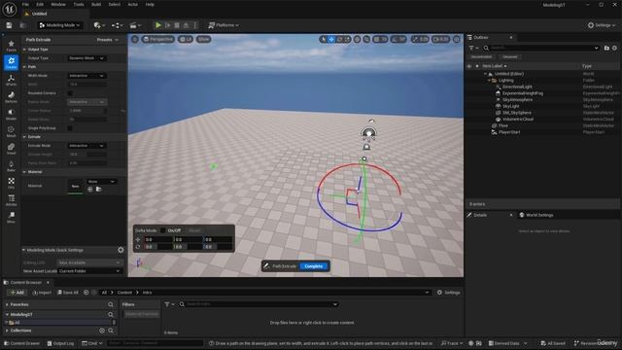622x350 pixels.
Task: Click the Content Browser filter icon
Action: [x=169, y=304]
